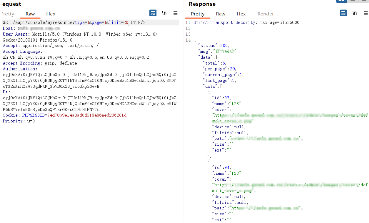Click response line number 11
Image resolution: width=369 pixels, height=223 pixels.
tap(188, 22)
